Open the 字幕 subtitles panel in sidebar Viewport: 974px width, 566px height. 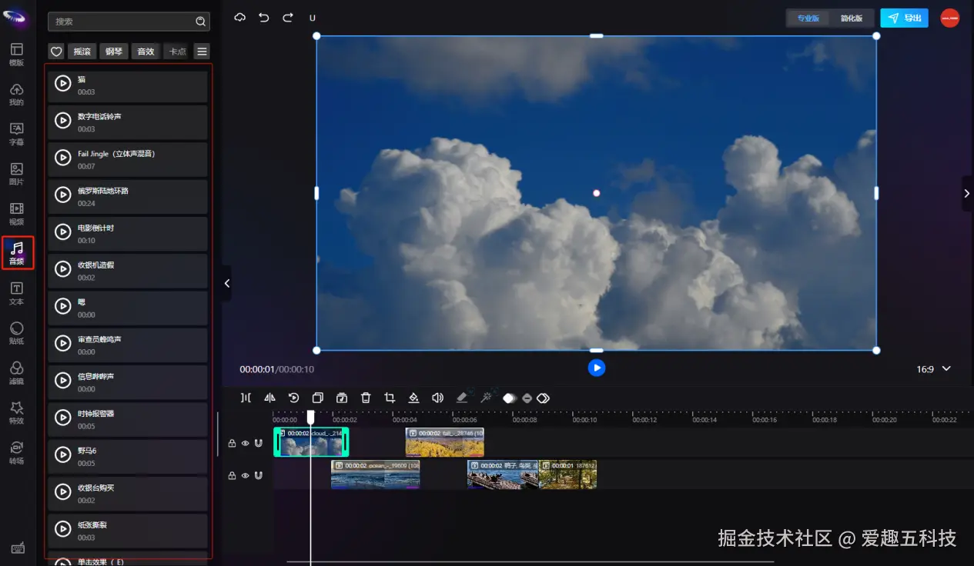click(x=16, y=134)
